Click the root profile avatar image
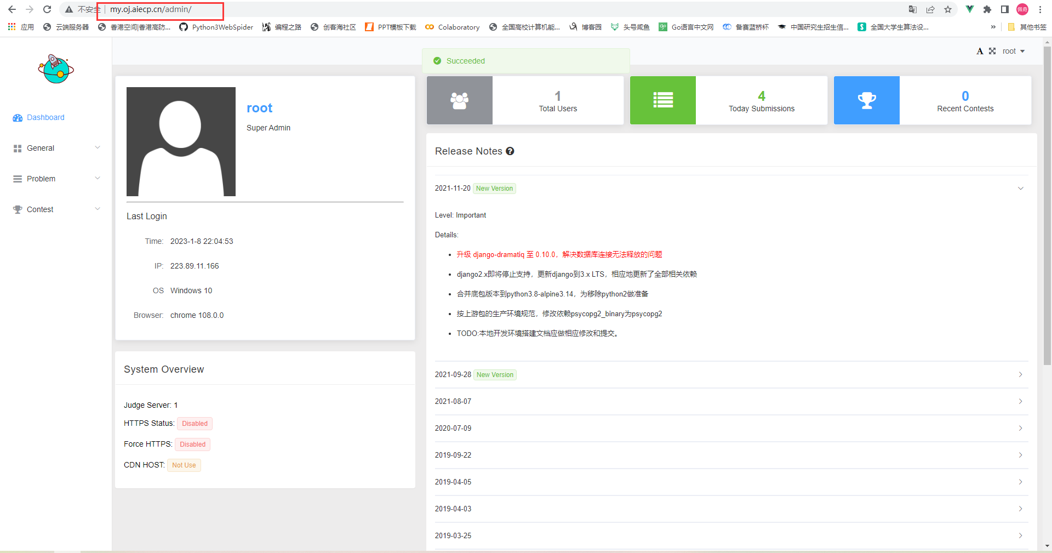The height and width of the screenshot is (553, 1052). [181, 141]
